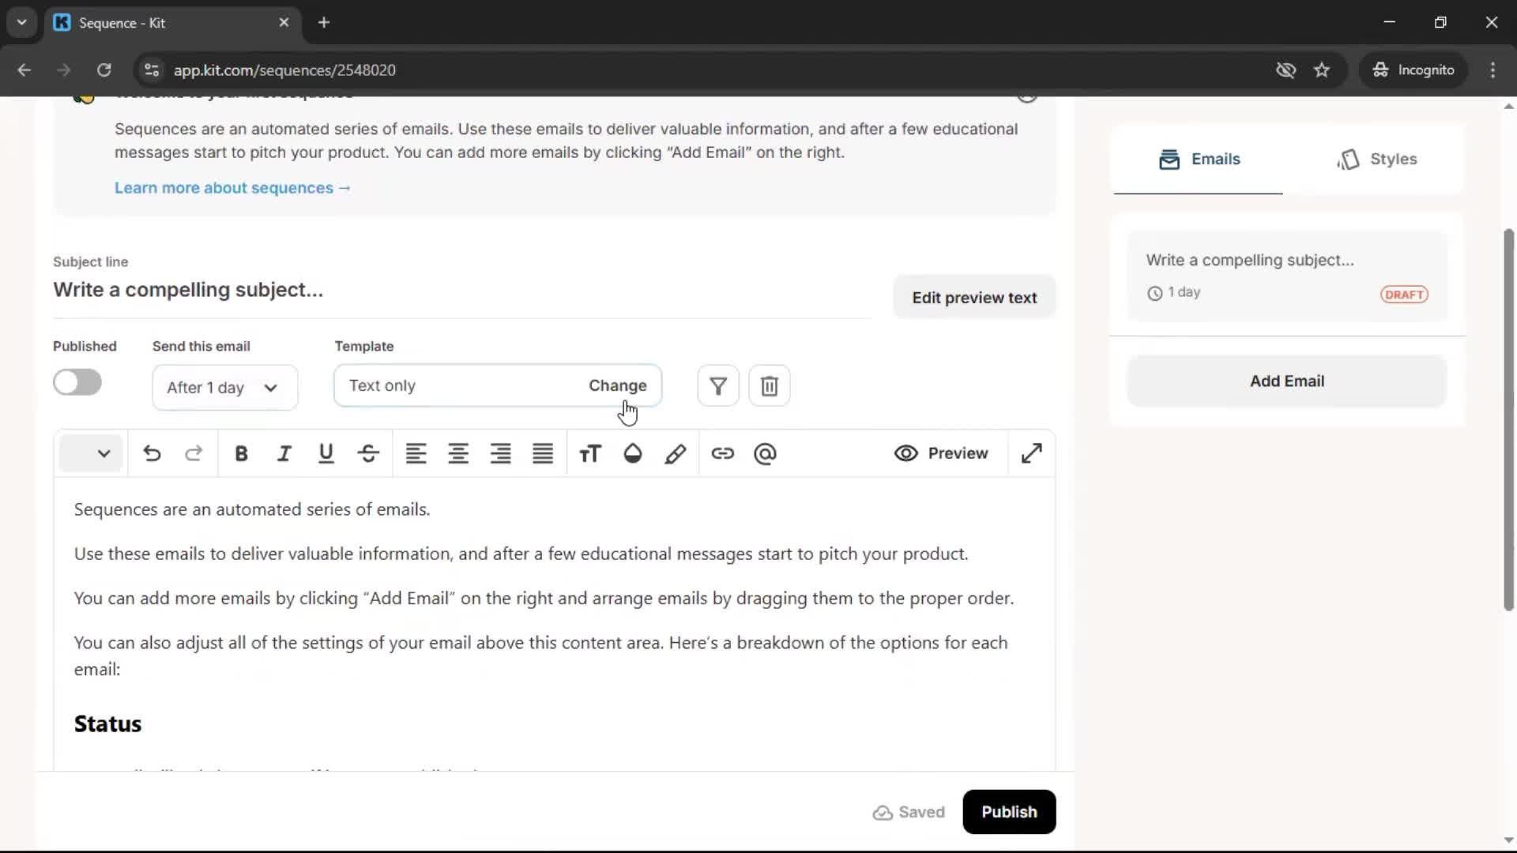Select the underline tool
Viewport: 1517px width, 853px height.
tap(326, 453)
